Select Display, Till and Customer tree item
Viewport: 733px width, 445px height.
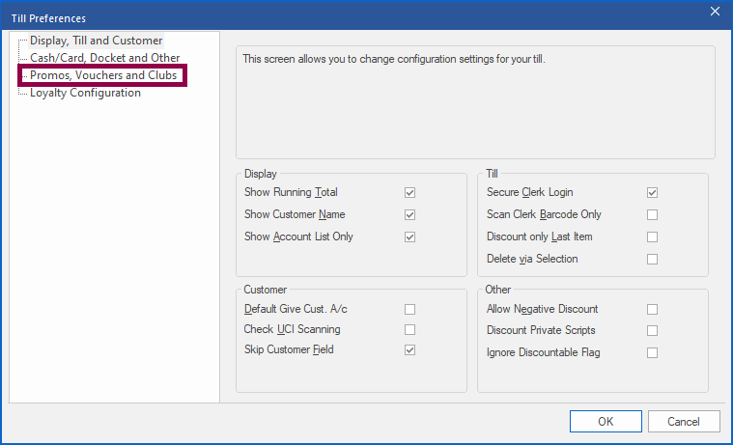click(96, 41)
